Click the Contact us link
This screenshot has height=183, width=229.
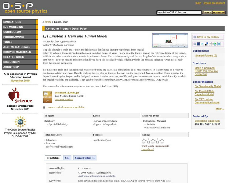tap(201, 74)
